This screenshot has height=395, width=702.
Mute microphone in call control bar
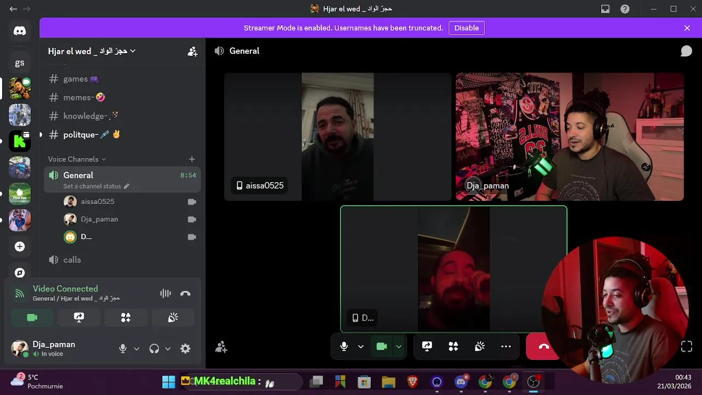(344, 346)
